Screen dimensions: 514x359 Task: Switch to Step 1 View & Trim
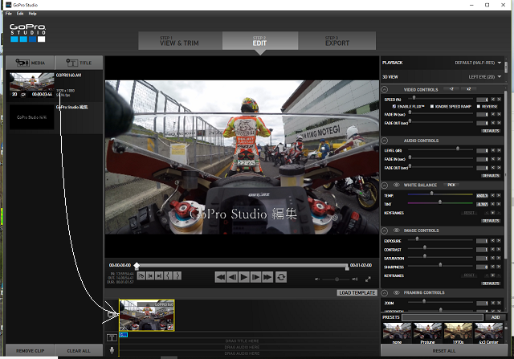(180, 41)
